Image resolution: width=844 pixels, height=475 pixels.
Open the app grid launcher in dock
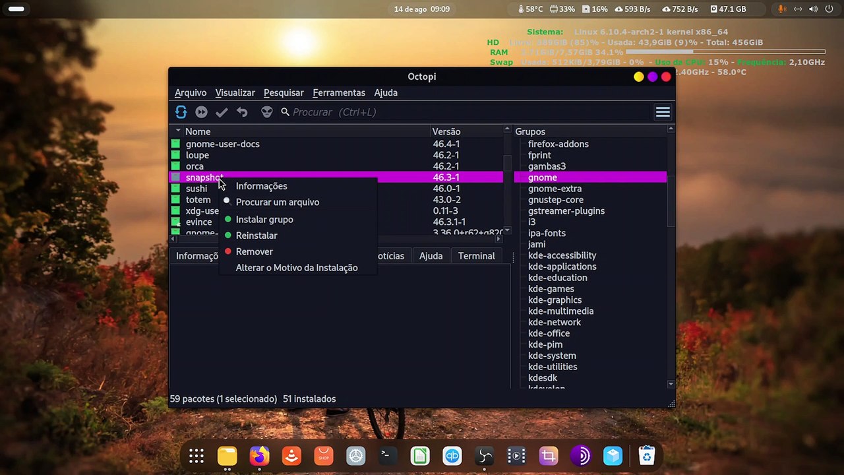click(x=196, y=456)
